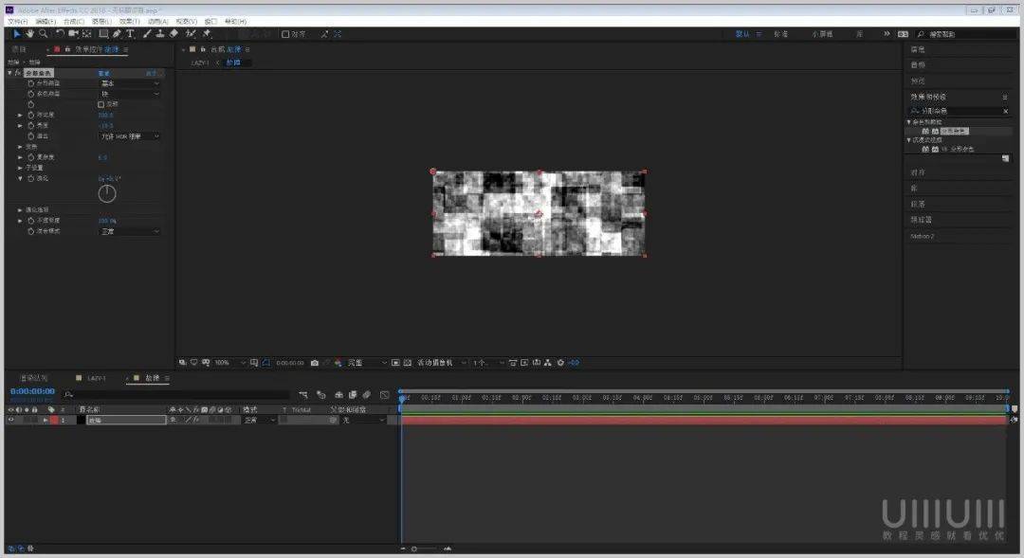The height and width of the screenshot is (558, 1024).
Task: Click the region of interest icon
Action: point(395,363)
